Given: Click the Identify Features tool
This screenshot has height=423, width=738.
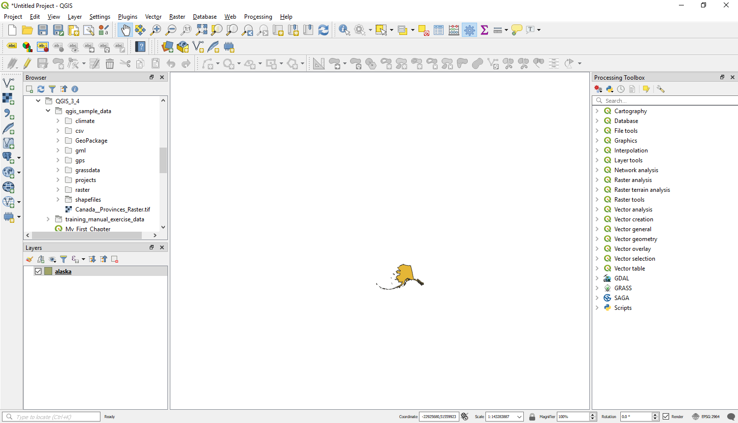Looking at the screenshot, I should coord(344,30).
